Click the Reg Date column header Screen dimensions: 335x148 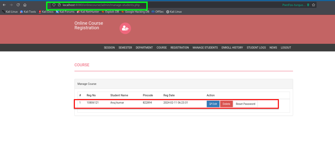click(x=169, y=95)
